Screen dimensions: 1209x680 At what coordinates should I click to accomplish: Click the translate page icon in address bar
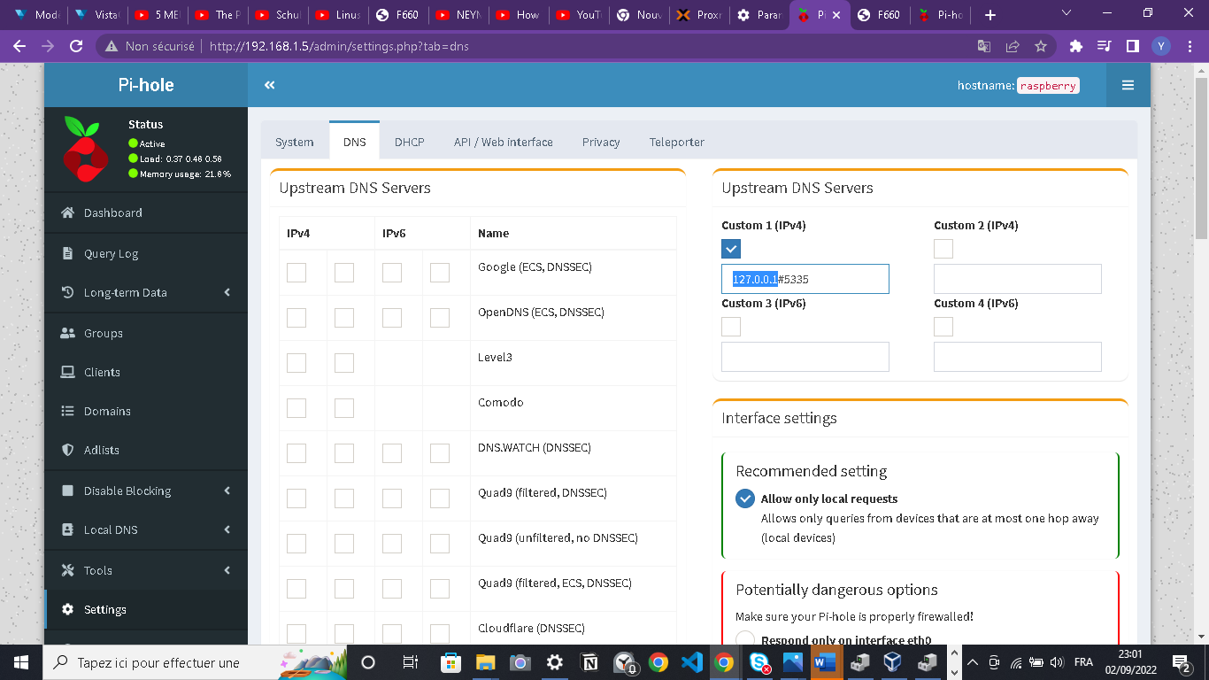(x=984, y=46)
